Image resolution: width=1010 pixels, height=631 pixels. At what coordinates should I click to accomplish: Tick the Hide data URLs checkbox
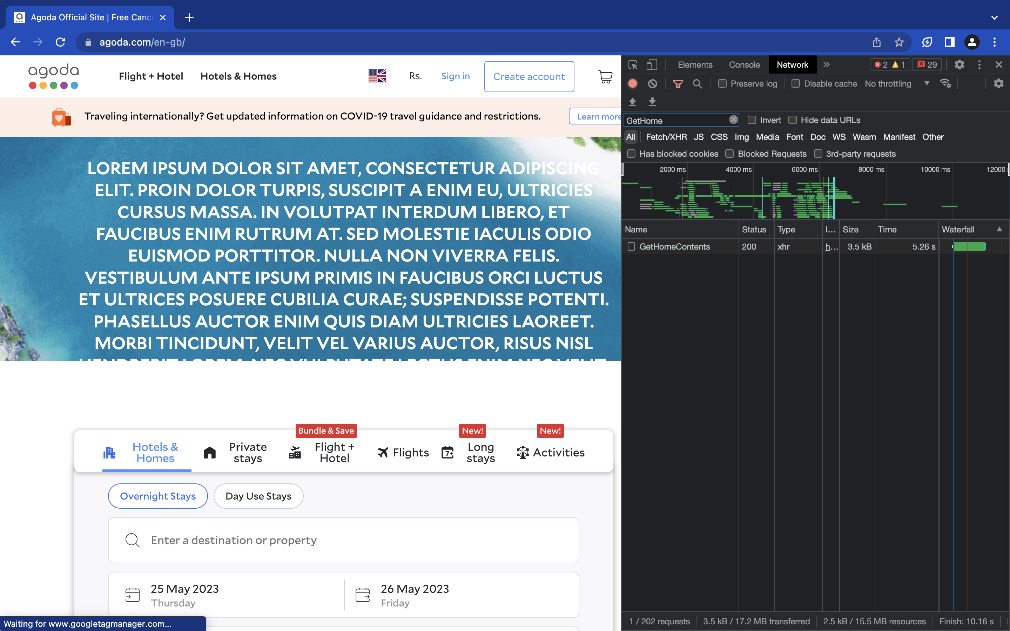(x=793, y=120)
